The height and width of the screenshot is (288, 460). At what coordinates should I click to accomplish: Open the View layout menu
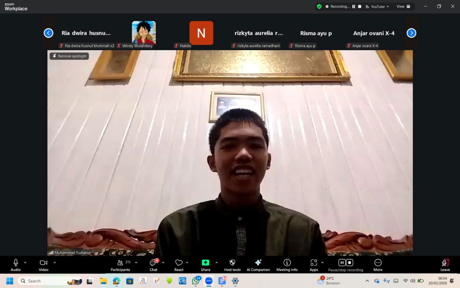[x=402, y=6]
